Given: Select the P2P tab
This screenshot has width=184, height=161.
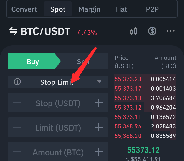Looking at the screenshot, I should coord(152,9).
